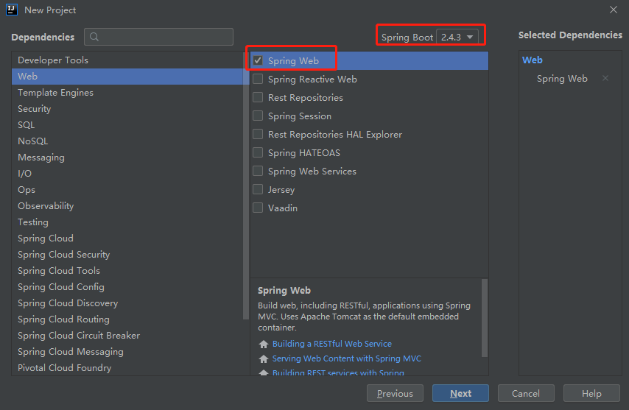The image size is (629, 410).
Task: Uncheck the Spring Web checkbox
Action: click(x=258, y=60)
